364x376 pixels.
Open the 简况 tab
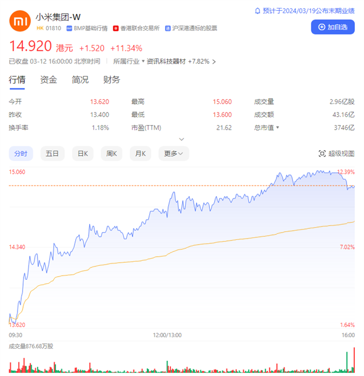[x=80, y=80]
